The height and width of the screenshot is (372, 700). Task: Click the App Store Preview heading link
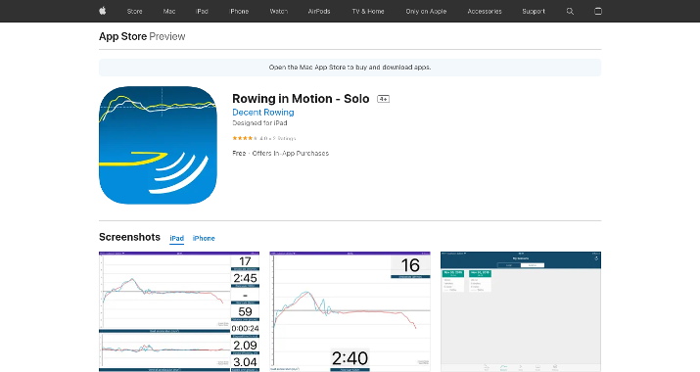pos(142,36)
